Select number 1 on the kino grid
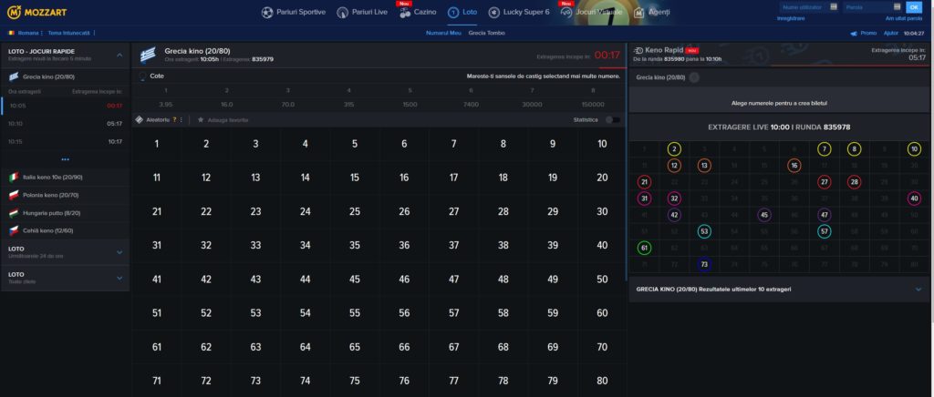The image size is (934, 397). pos(156,144)
